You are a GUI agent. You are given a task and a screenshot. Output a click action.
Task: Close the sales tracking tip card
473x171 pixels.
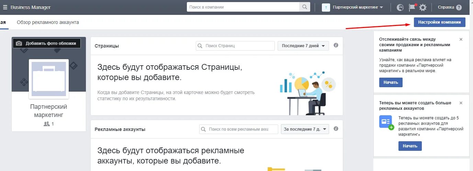coord(461,39)
